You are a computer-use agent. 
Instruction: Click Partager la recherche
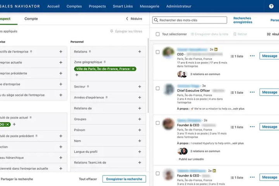pyautogui.click(x=17, y=179)
